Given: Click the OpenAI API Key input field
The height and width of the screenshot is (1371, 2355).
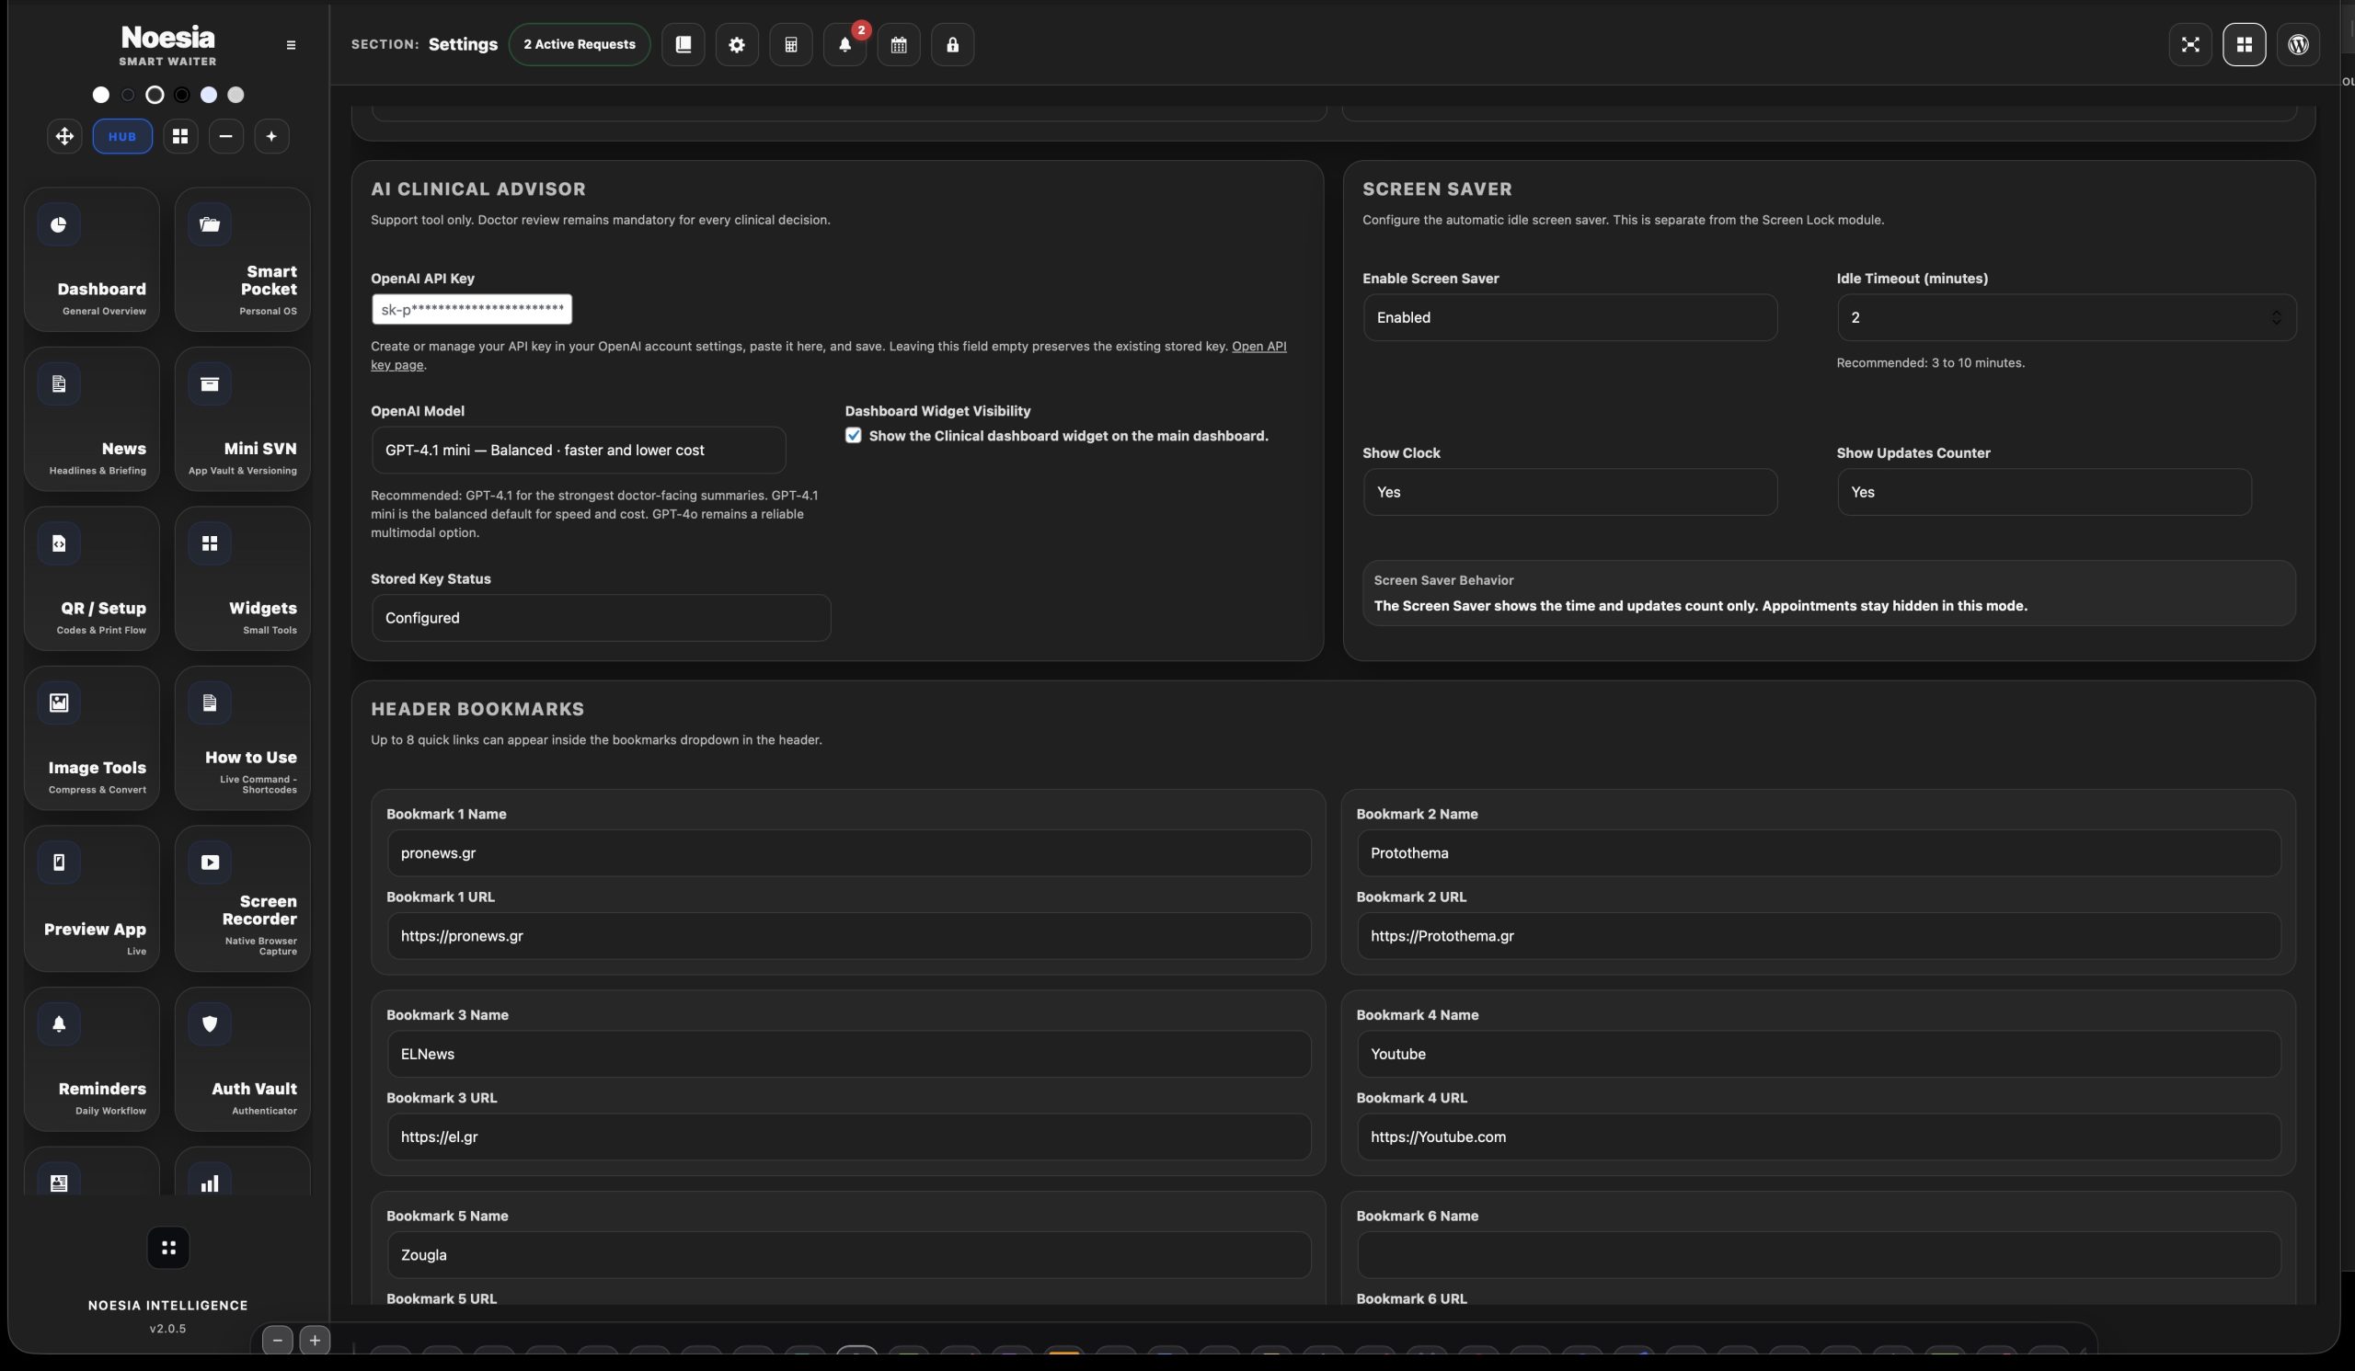Looking at the screenshot, I should pyautogui.click(x=472, y=309).
